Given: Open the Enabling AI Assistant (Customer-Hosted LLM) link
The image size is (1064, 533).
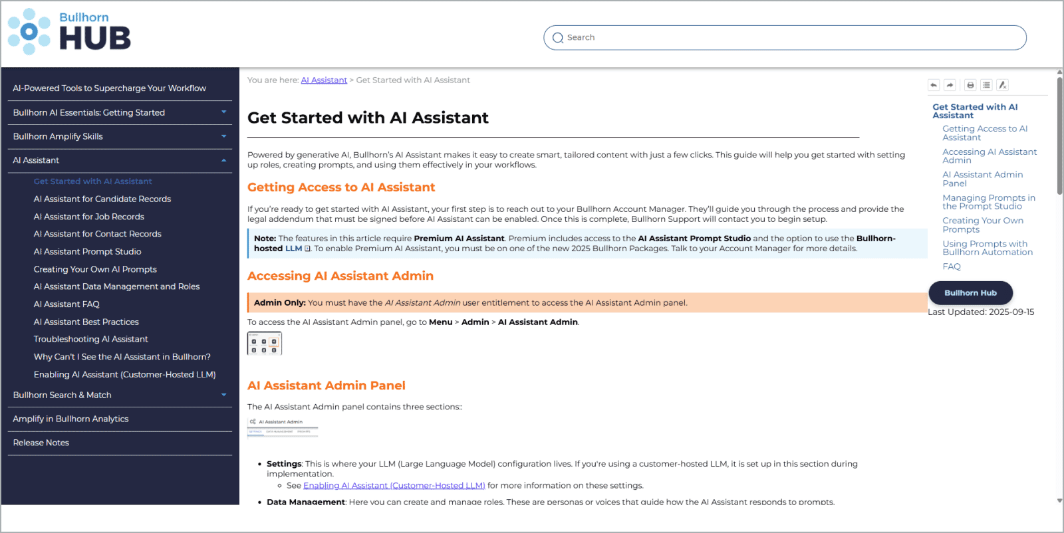Looking at the screenshot, I should coord(394,485).
